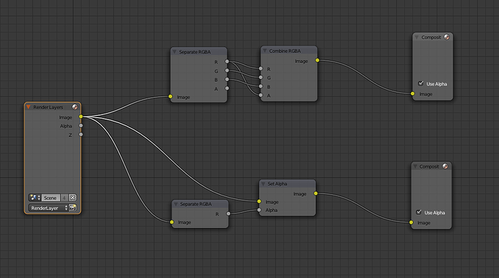Select Set Alpha node title
This screenshot has width=499, height=278.
(277, 184)
